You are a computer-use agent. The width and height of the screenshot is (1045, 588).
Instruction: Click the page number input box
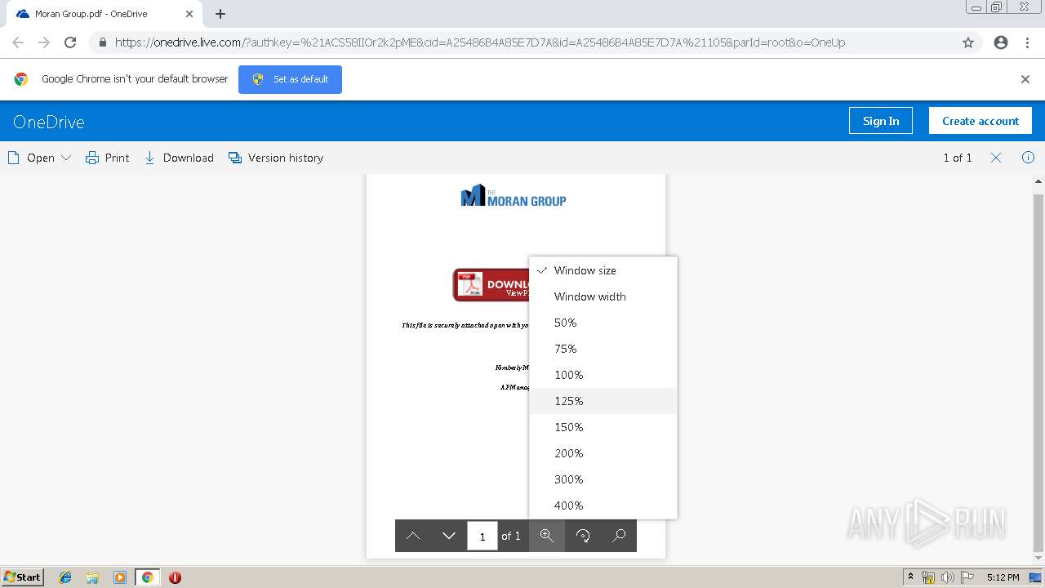pyautogui.click(x=482, y=536)
